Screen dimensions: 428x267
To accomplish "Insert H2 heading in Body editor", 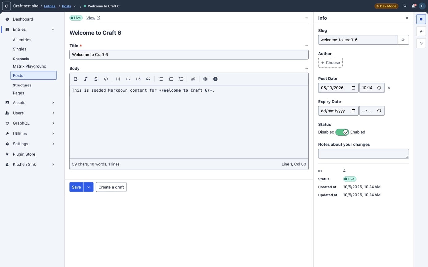I will [128, 79].
